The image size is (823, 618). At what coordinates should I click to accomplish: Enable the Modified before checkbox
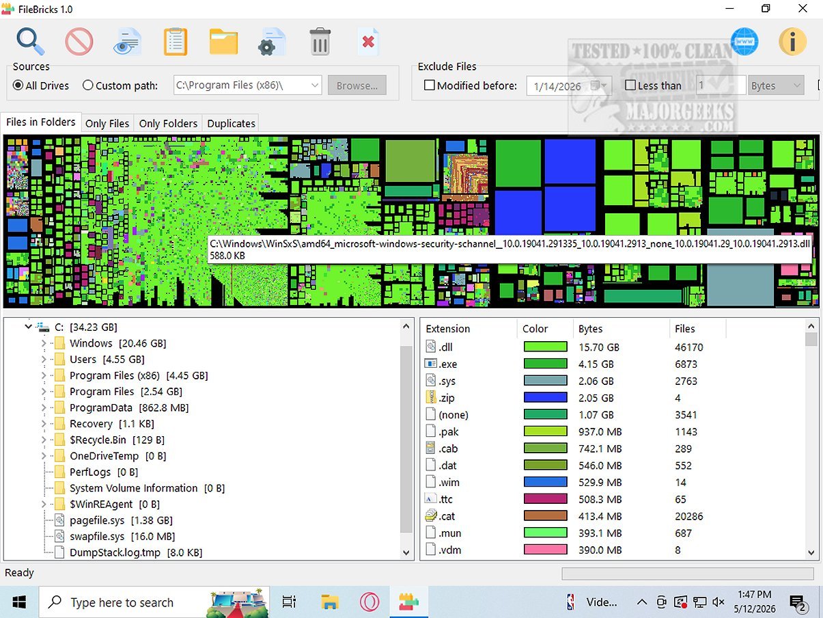pos(430,85)
